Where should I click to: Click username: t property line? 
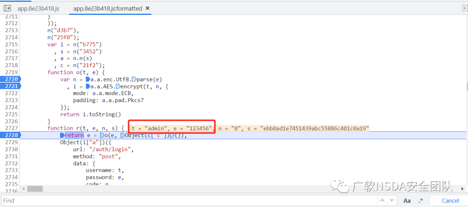click(x=105, y=170)
